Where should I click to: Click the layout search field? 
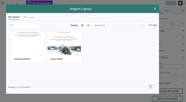24,25
